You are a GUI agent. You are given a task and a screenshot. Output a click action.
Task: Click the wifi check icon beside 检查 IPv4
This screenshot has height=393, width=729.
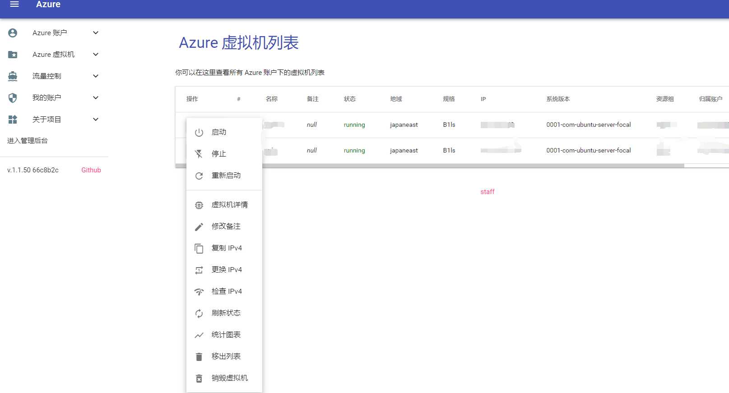point(199,292)
